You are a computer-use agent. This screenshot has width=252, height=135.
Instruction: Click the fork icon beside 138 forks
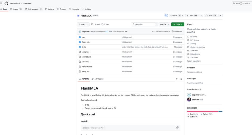tap(188, 58)
